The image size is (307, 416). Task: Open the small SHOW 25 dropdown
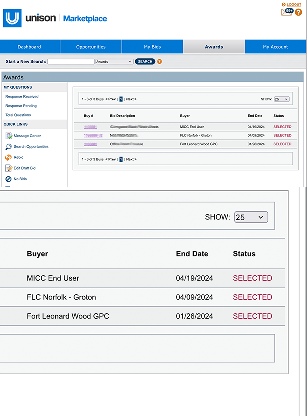coord(281,99)
